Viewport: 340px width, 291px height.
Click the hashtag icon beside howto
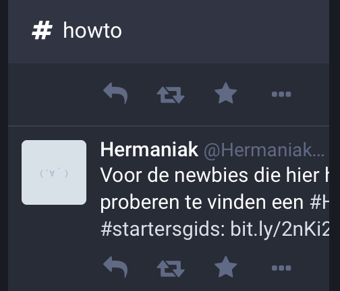coord(42,31)
